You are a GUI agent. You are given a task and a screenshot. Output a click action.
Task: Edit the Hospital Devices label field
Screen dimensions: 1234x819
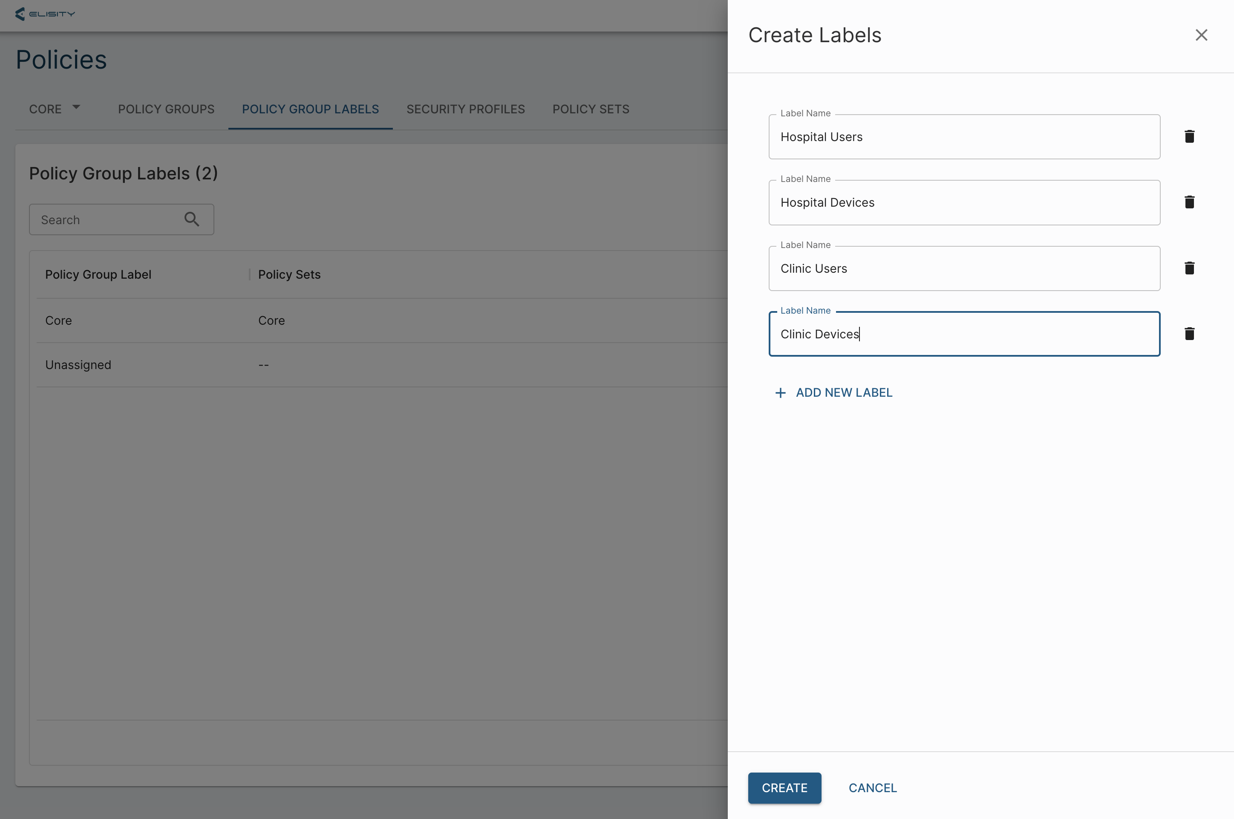tap(964, 203)
